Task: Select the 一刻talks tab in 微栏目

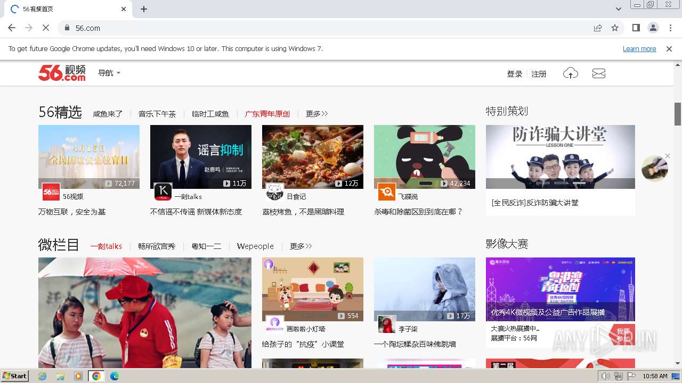Action: tap(106, 246)
